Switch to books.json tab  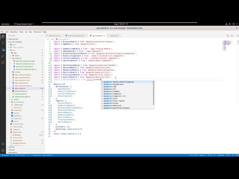(114, 36)
